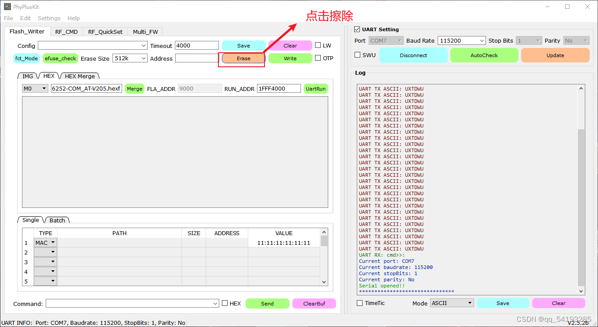The image size is (598, 327).
Task: Open the Baud Rate 115200 dropdown
Action: [x=462, y=40]
